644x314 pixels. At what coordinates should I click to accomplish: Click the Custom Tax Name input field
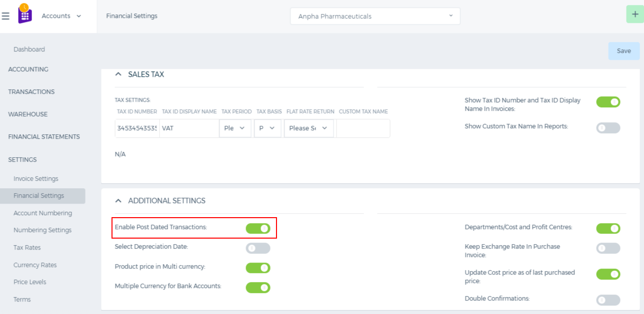pyautogui.click(x=363, y=128)
